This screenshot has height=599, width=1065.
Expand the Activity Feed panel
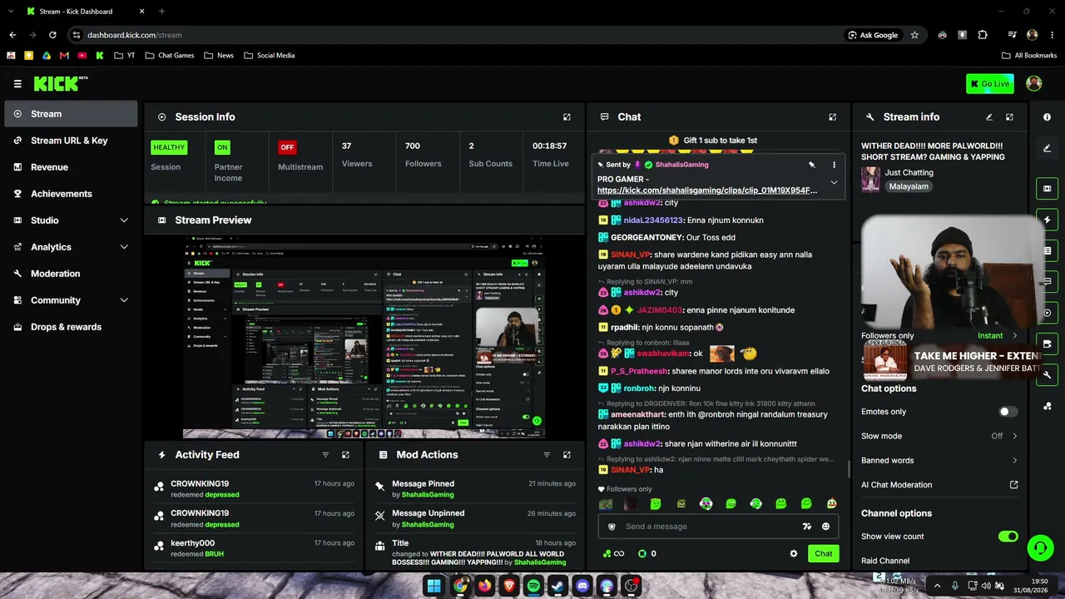(345, 455)
